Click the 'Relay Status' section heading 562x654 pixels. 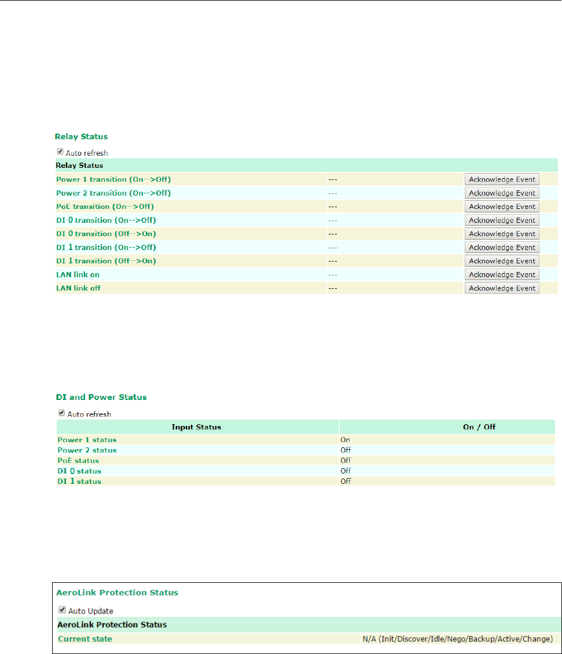click(82, 137)
